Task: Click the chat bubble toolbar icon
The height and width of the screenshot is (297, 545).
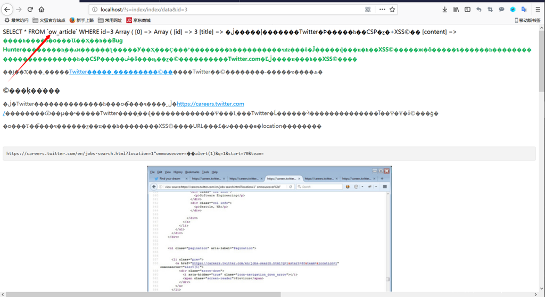Action: (x=501, y=10)
